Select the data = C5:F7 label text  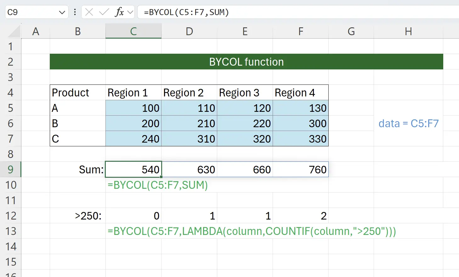click(x=408, y=123)
